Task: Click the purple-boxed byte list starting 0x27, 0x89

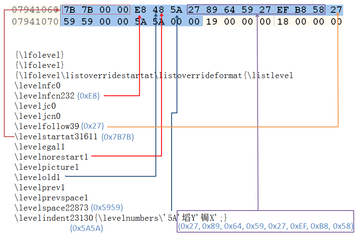Action: [x=265, y=227]
